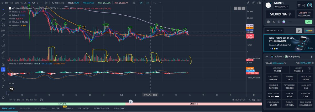The height and width of the screenshot is (112, 315).
Task: Toggle magnet mode on drawings
Action: coord(3,64)
